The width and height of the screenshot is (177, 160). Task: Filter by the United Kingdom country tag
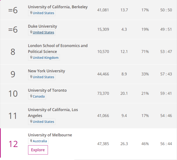[45, 57]
